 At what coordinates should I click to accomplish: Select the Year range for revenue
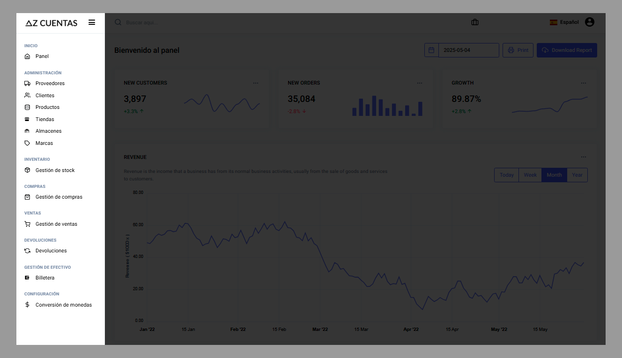tap(577, 175)
